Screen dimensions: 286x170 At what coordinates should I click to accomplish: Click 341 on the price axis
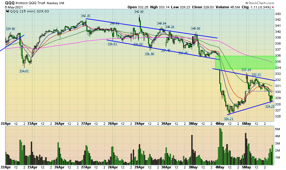pyautogui.click(x=278, y=26)
